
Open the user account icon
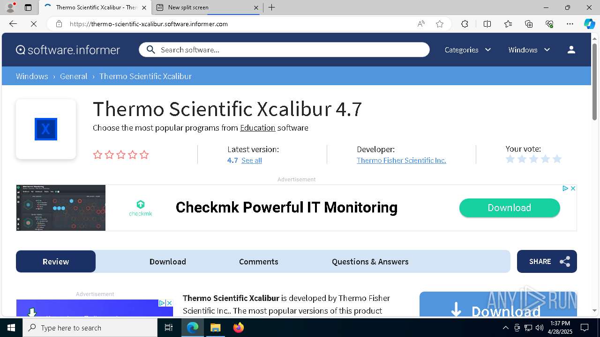click(571, 50)
